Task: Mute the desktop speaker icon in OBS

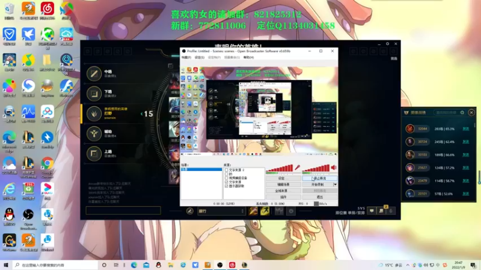Action: [334, 167]
